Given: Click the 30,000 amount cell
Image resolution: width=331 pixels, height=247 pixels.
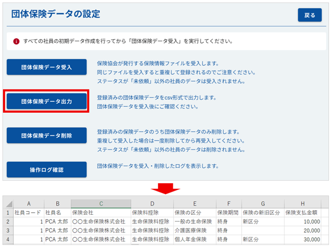Looking at the screenshot, I should pos(303,239).
